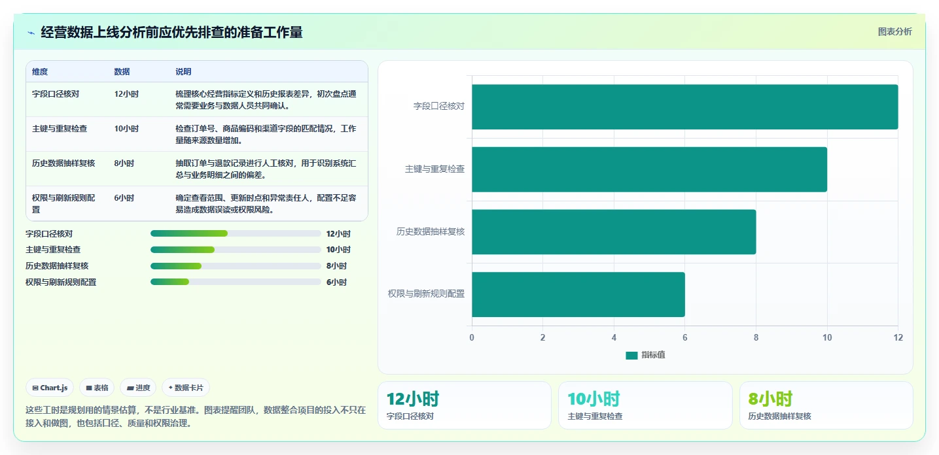
Task: Click the x-axis tick label 12
Action: (898, 337)
